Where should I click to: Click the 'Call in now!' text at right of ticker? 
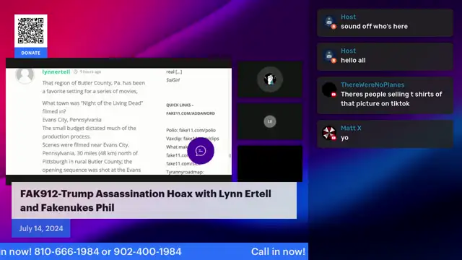[278, 252]
